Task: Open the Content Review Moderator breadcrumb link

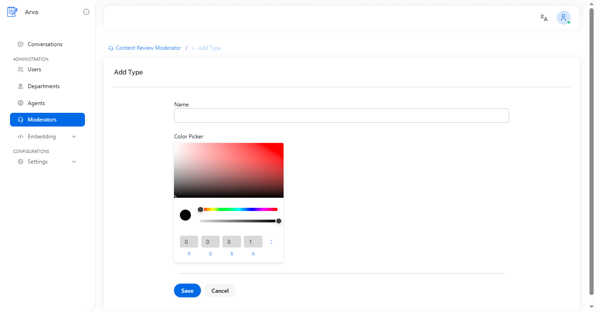Action: tap(148, 47)
